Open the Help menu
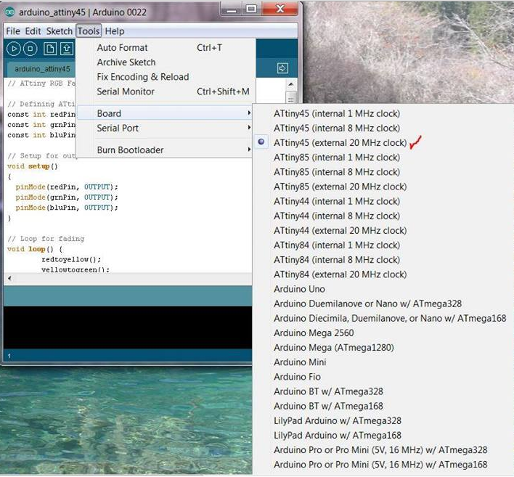The width and height of the screenshot is (514, 477). coord(115,31)
